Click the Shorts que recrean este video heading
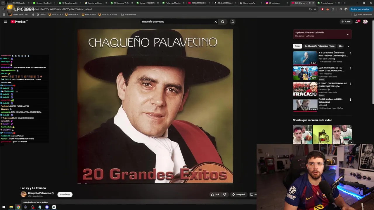 pos(312,120)
